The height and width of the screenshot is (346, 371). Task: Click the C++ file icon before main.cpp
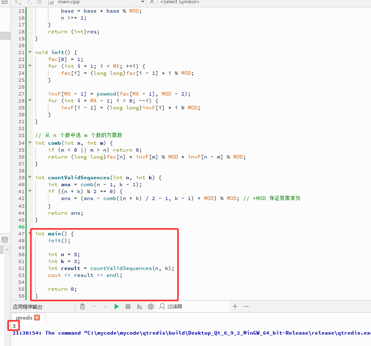click(x=51, y=2)
